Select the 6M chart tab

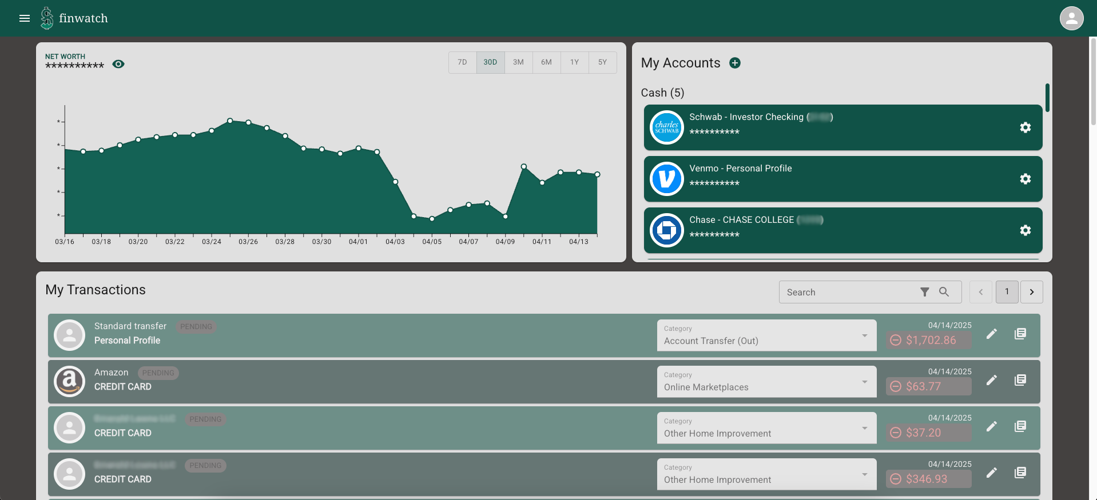[x=546, y=62]
